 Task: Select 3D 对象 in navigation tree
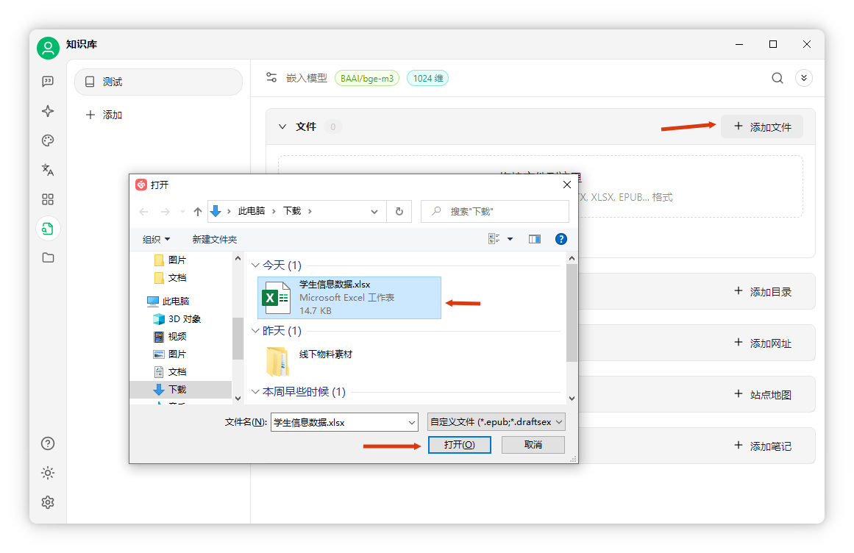(177, 319)
